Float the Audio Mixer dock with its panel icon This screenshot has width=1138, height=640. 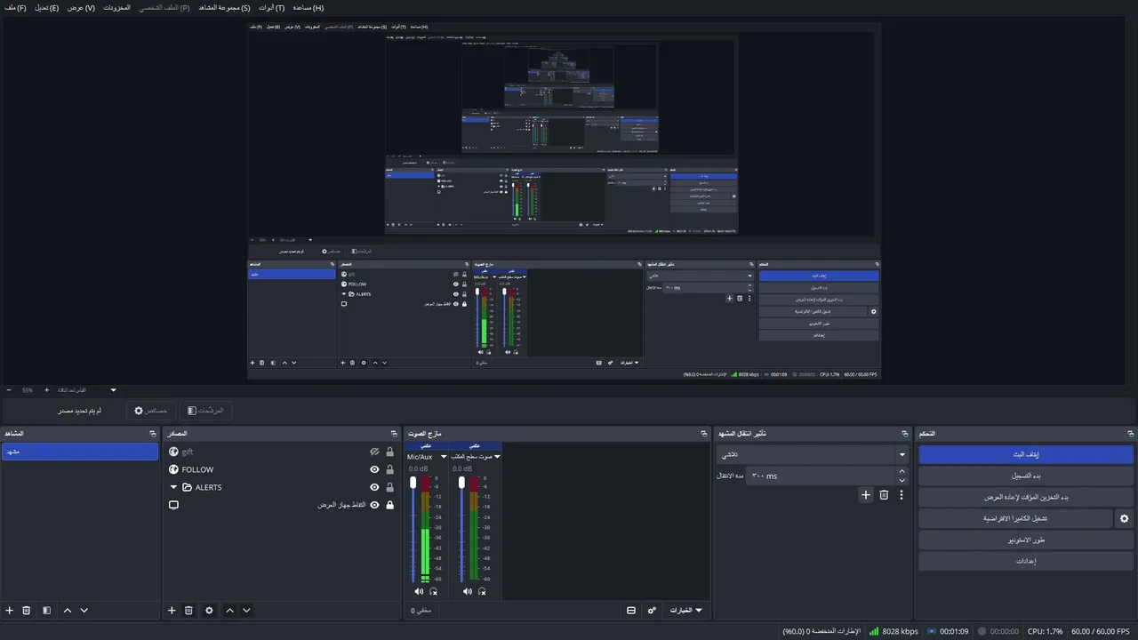click(x=703, y=434)
